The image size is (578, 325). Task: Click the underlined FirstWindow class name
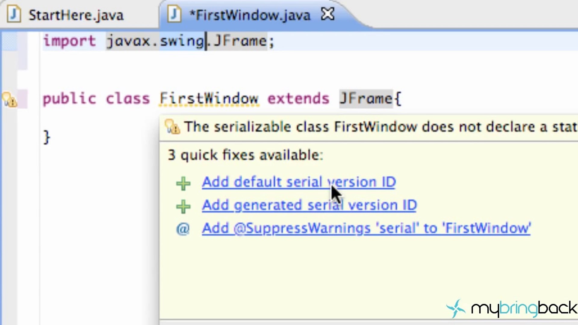tap(209, 99)
